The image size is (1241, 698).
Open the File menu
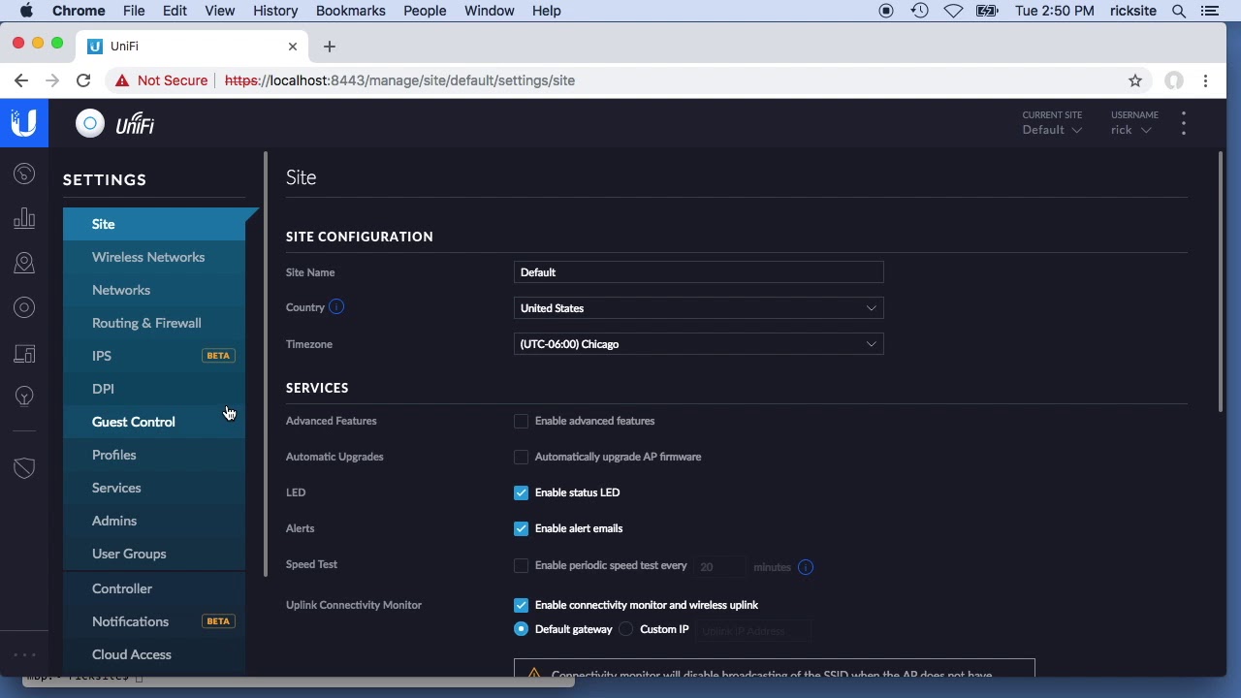134,11
